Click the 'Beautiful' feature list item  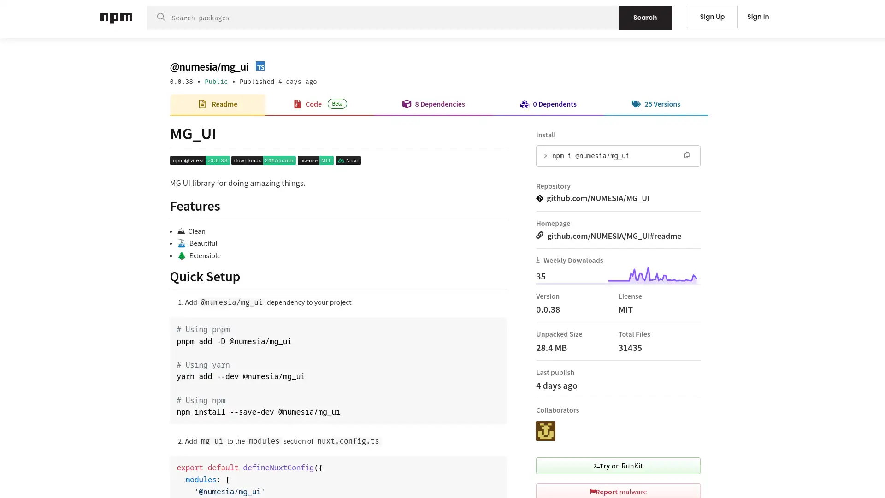pos(197,243)
